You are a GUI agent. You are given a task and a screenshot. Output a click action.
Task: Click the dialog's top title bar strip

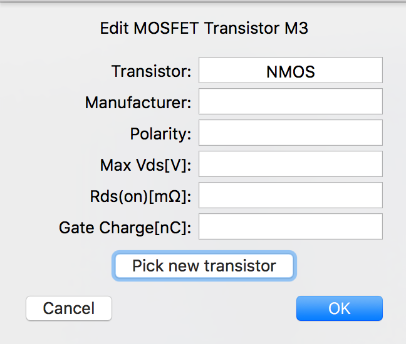pyautogui.click(x=203, y=6)
